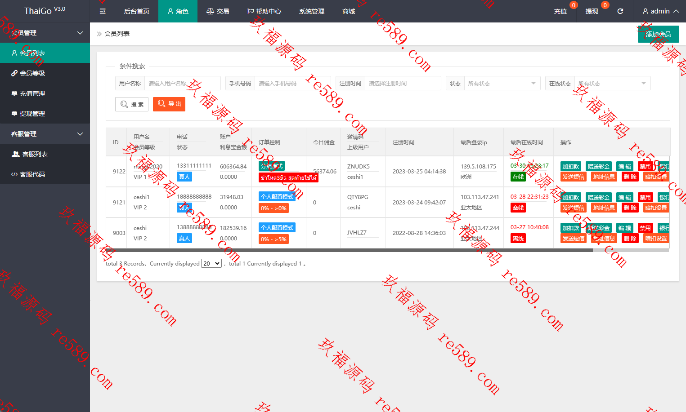Click the table horizontal scrollbar
686x412 pixels.
350,250
